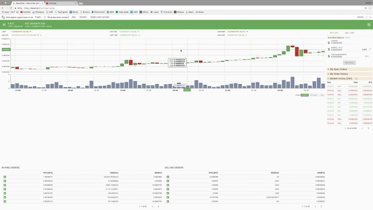Image resolution: width=373 pixels, height=210 pixels.
Task: Set chart view to 12 hours
Action: [x=313, y=95]
